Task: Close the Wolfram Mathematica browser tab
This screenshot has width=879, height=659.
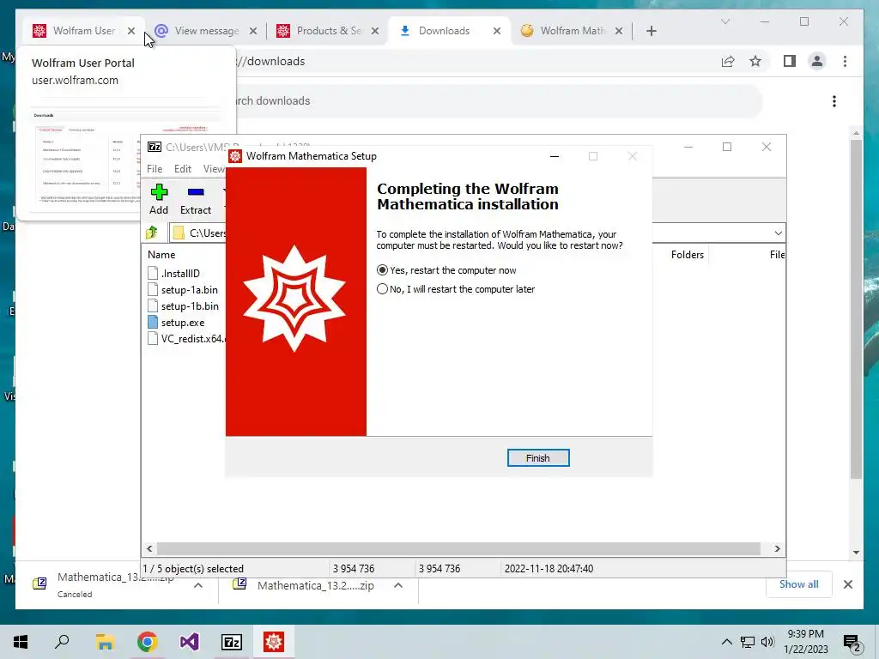Action: pos(619,31)
